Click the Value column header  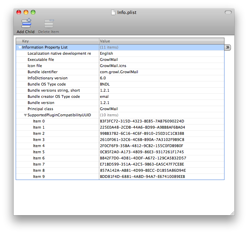point(162,41)
